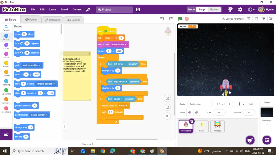Select the My Blocks category

tap(6, 110)
